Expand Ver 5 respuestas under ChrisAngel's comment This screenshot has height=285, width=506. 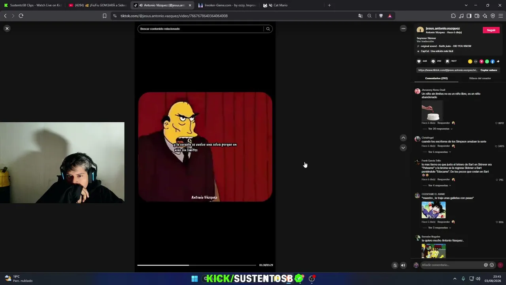point(438,152)
